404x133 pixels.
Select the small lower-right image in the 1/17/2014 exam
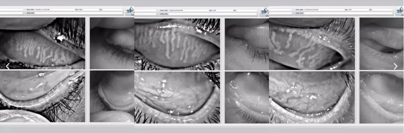(x=382, y=97)
